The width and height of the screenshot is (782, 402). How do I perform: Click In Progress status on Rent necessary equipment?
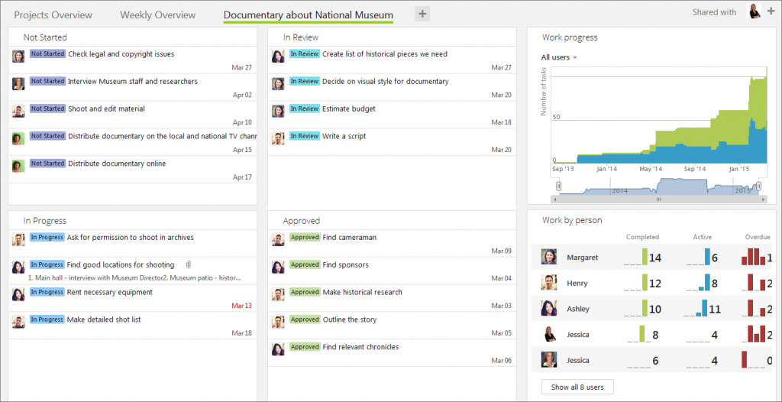click(x=47, y=292)
